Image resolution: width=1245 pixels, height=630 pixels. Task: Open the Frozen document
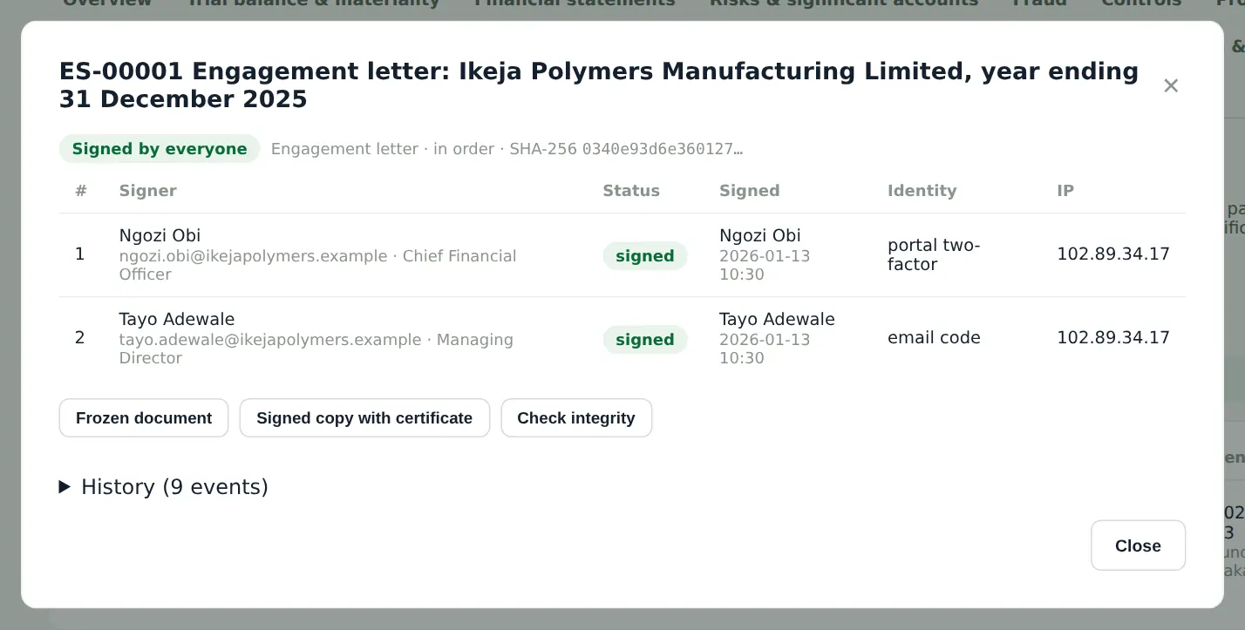144,418
